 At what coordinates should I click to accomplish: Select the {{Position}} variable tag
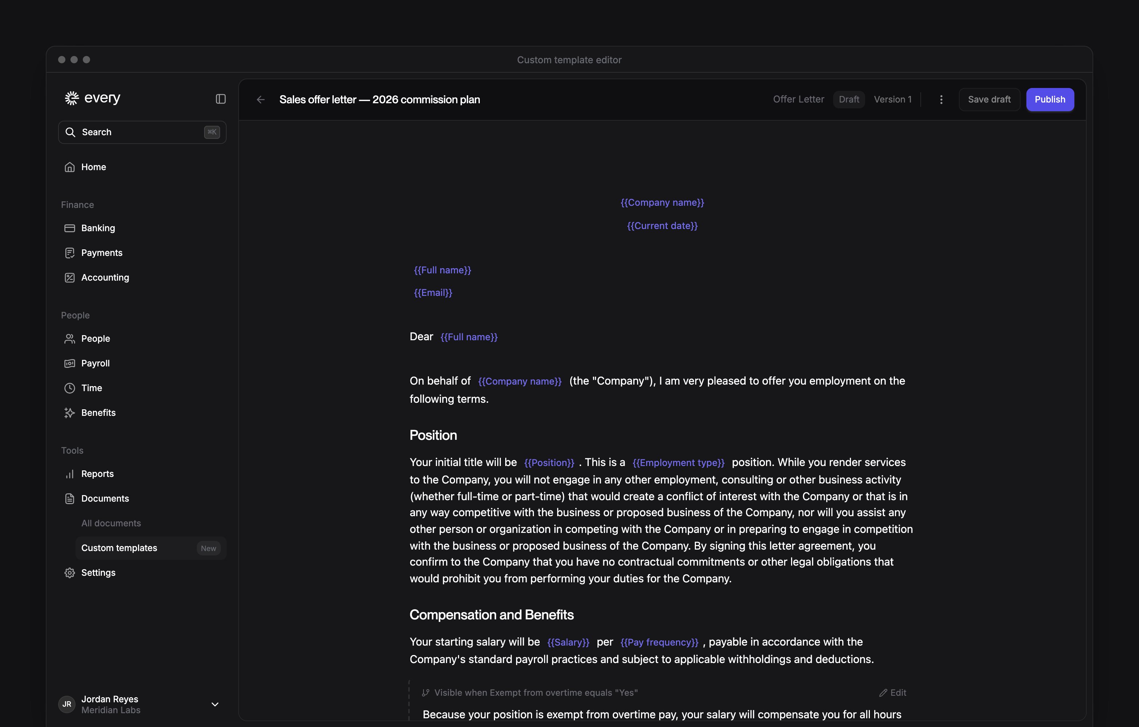click(x=549, y=462)
